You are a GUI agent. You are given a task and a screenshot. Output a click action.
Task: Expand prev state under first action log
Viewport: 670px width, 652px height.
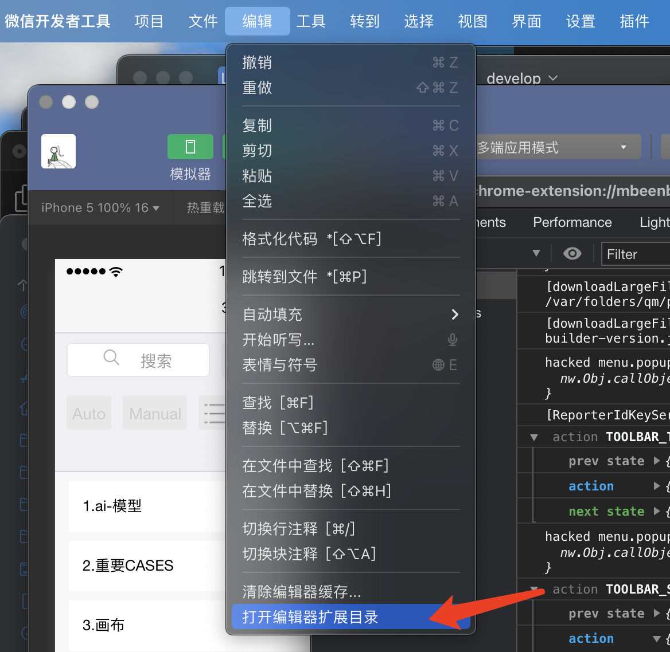tap(657, 461)
